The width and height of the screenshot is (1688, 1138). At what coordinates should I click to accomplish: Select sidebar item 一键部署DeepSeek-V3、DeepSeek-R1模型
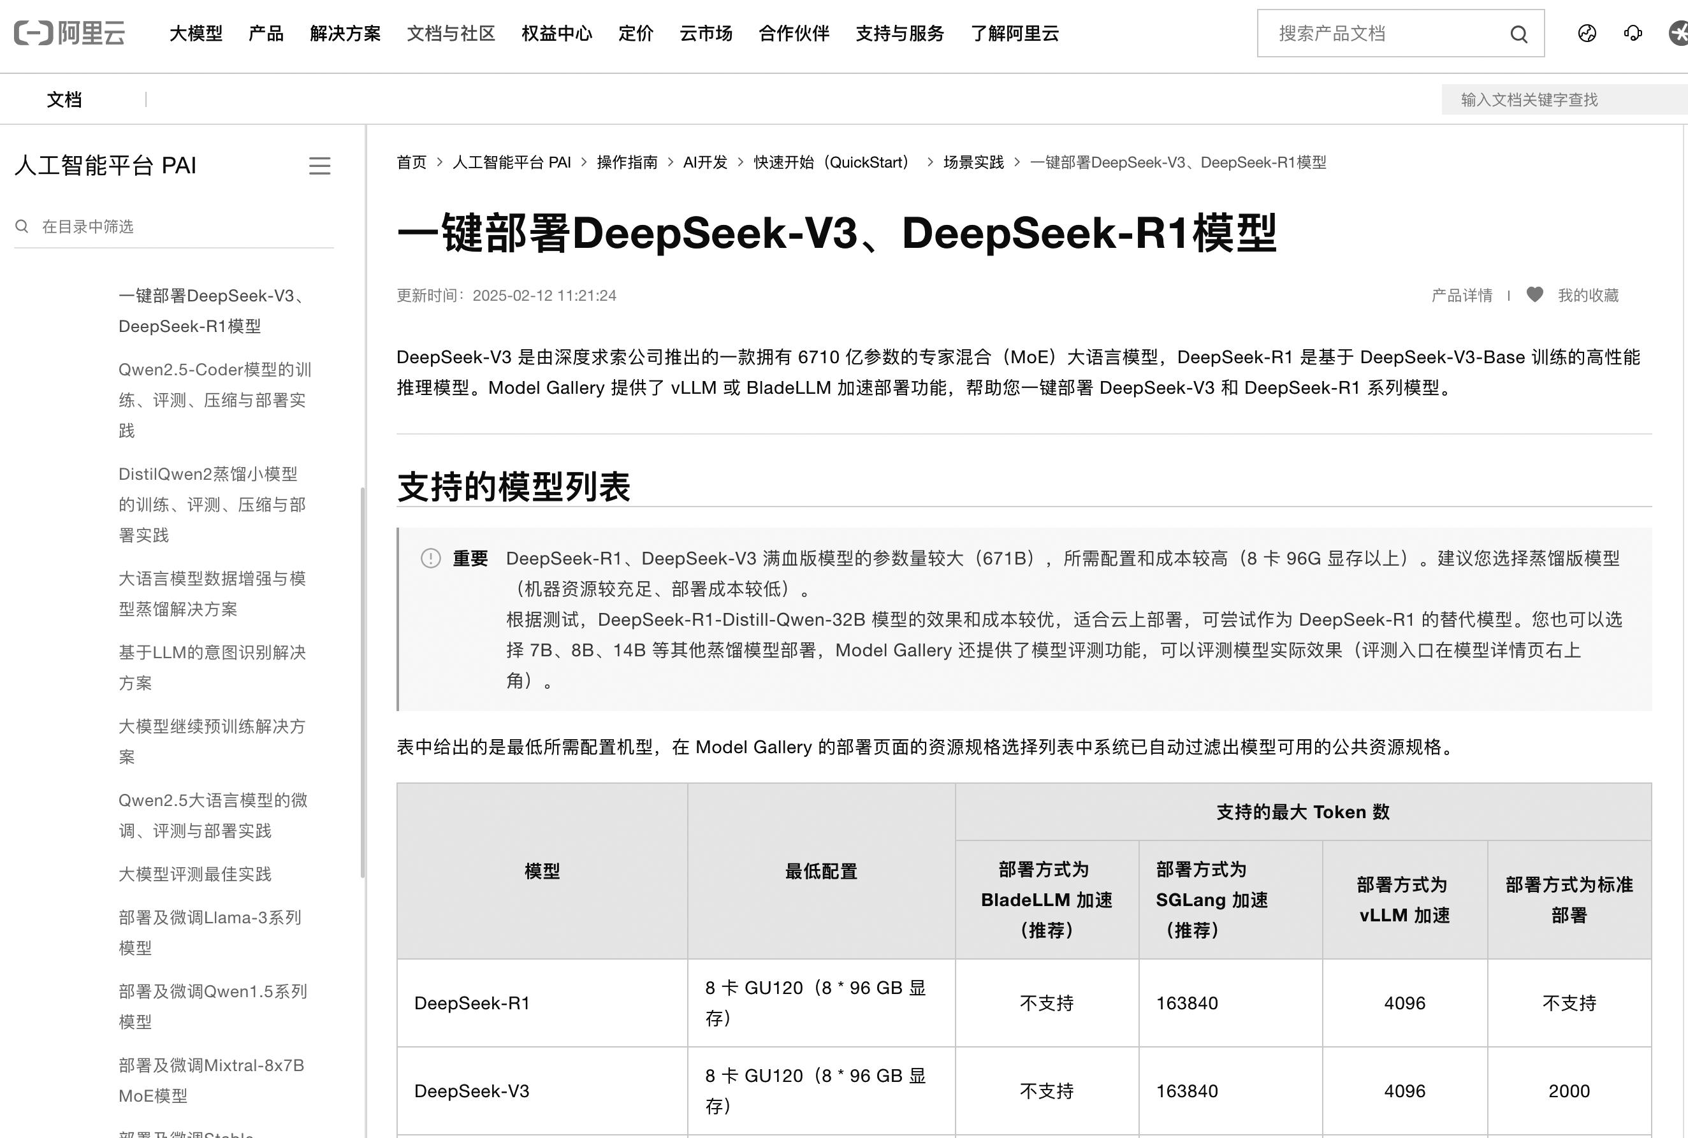click(214, 311)
